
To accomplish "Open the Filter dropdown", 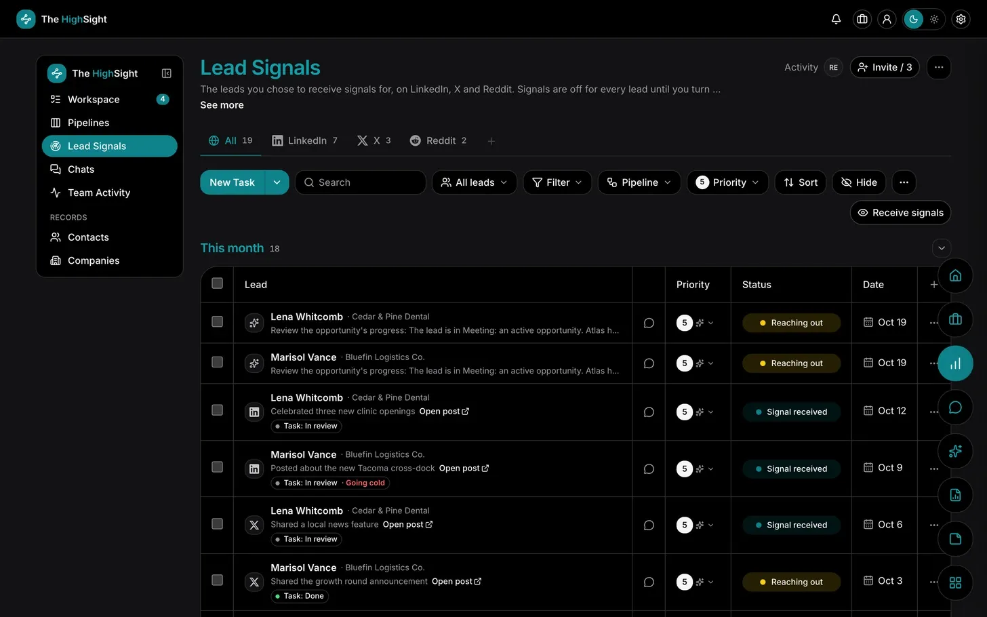I will pos(557,182).
